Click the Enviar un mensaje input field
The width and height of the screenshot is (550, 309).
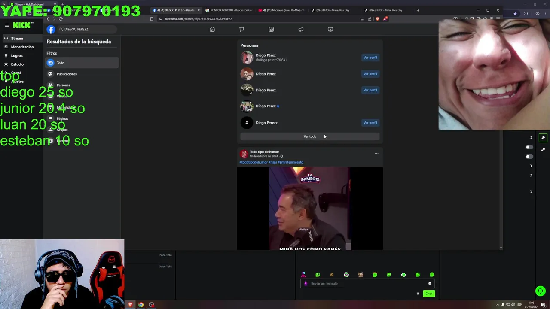click(367, 283)
